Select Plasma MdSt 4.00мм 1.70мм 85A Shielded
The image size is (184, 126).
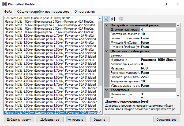51,85
